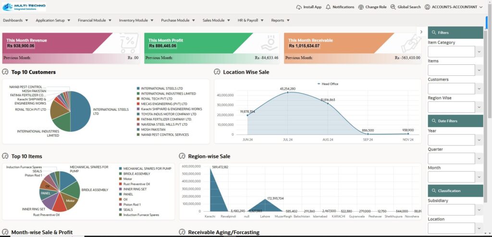The width and height of the screenshot is (492, 237).
Task: Click the Mecas Engineering red legend swatch
Action: click(x=138, y=104)
